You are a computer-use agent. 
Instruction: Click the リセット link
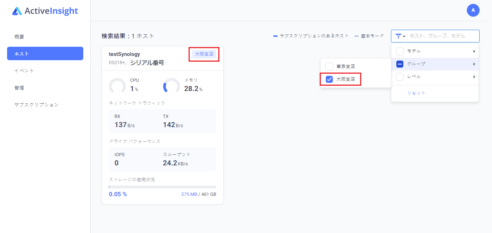pyautogui.click(x=416, y=93)
